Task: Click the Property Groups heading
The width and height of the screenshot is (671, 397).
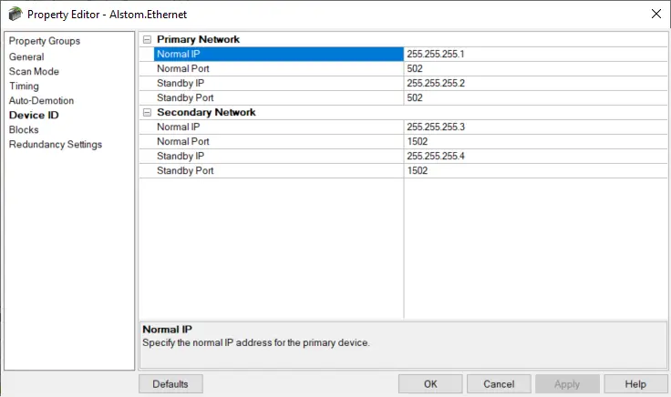Action: pyautogui.click(x=45, y=41)
